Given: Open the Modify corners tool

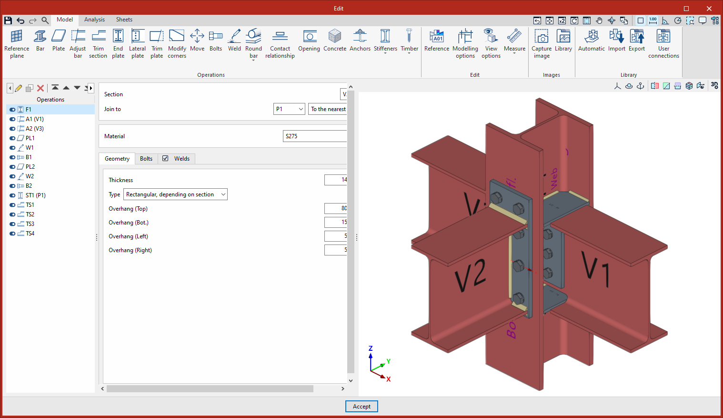Looking at the screenshot, I should (x=177, y=44).
